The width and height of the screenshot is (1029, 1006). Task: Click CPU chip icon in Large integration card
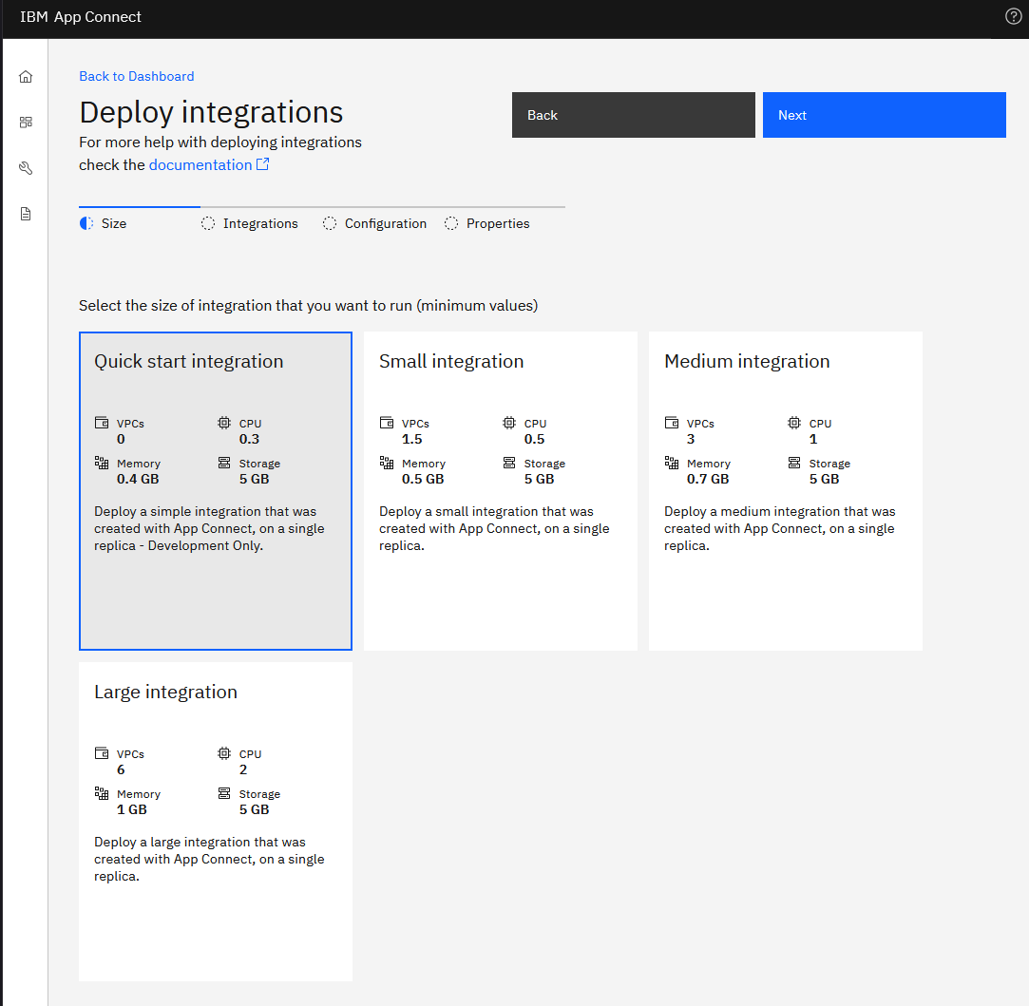coord(224,753)
